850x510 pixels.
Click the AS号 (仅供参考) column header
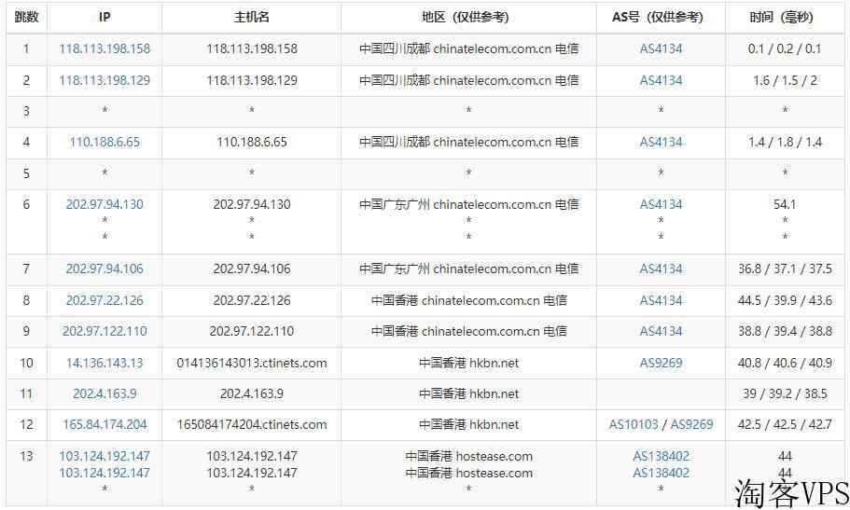coord(661,18)
